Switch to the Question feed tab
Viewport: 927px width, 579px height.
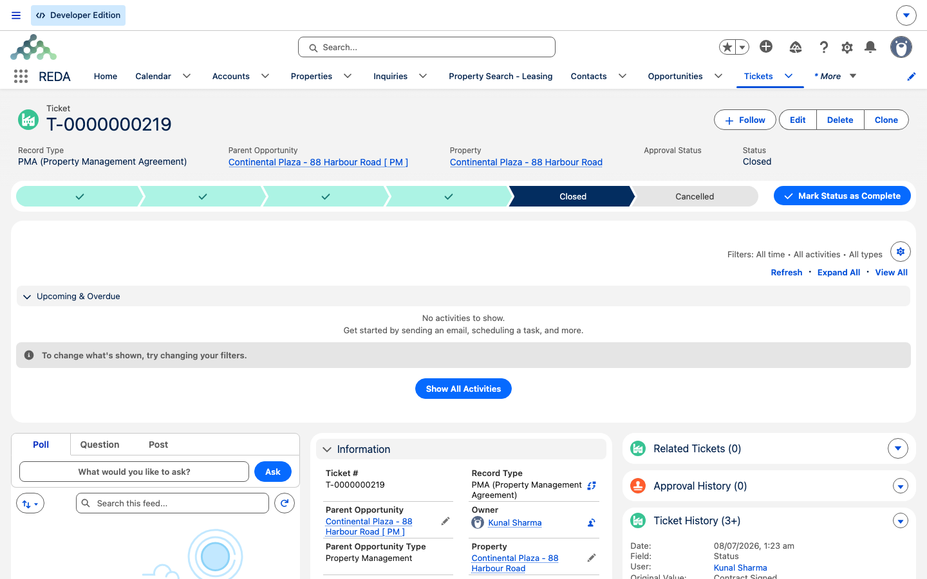(x=100, y=445)
